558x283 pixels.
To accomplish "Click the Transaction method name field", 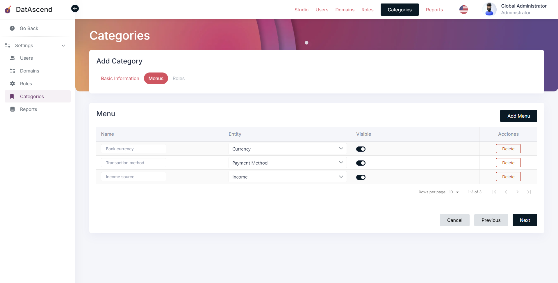I will click(x=133, y=162).
